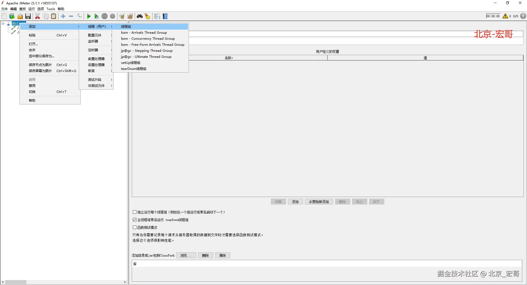Click the 清除 button for ClassPath
This screenshot has width=527, height=285.
click(x=223, y=255)
